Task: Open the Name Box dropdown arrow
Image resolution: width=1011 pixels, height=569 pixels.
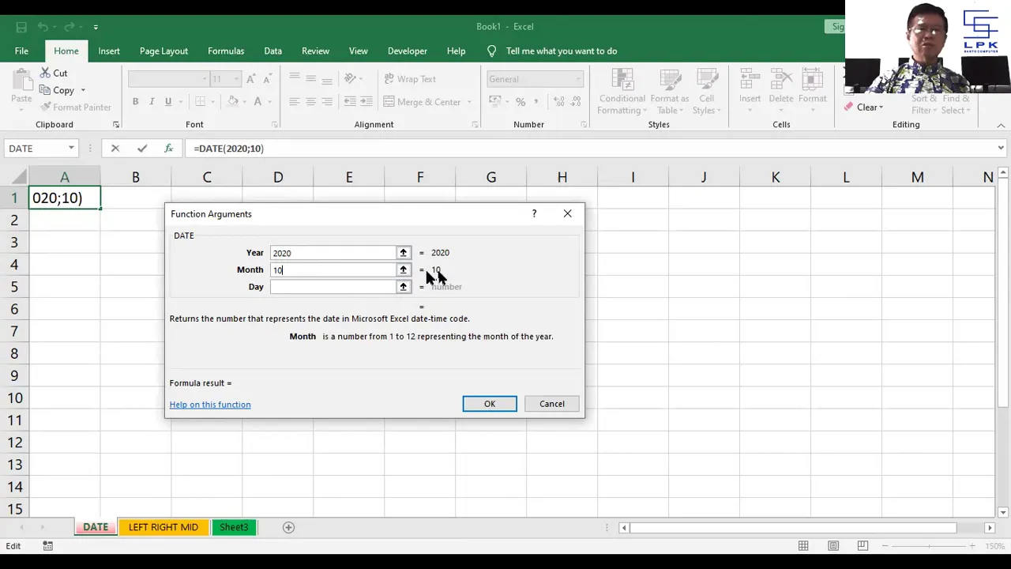Action: click(x=71, y=148)
